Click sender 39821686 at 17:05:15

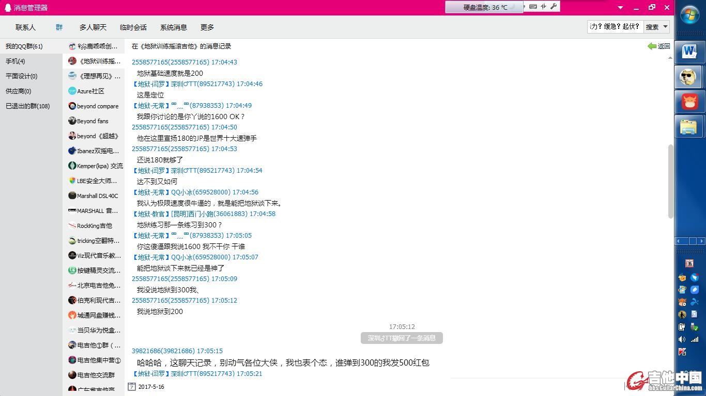(x=177, y=351)
